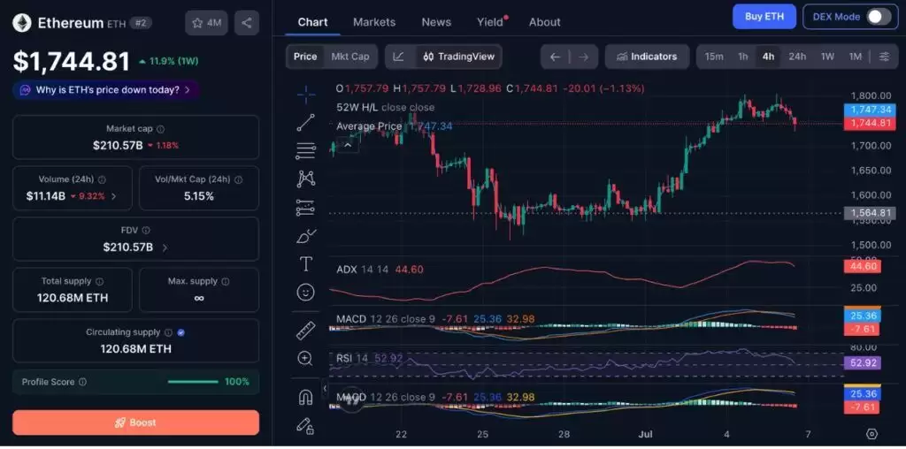Expand Volume (24h) details chevron

(x=114, y=196)
